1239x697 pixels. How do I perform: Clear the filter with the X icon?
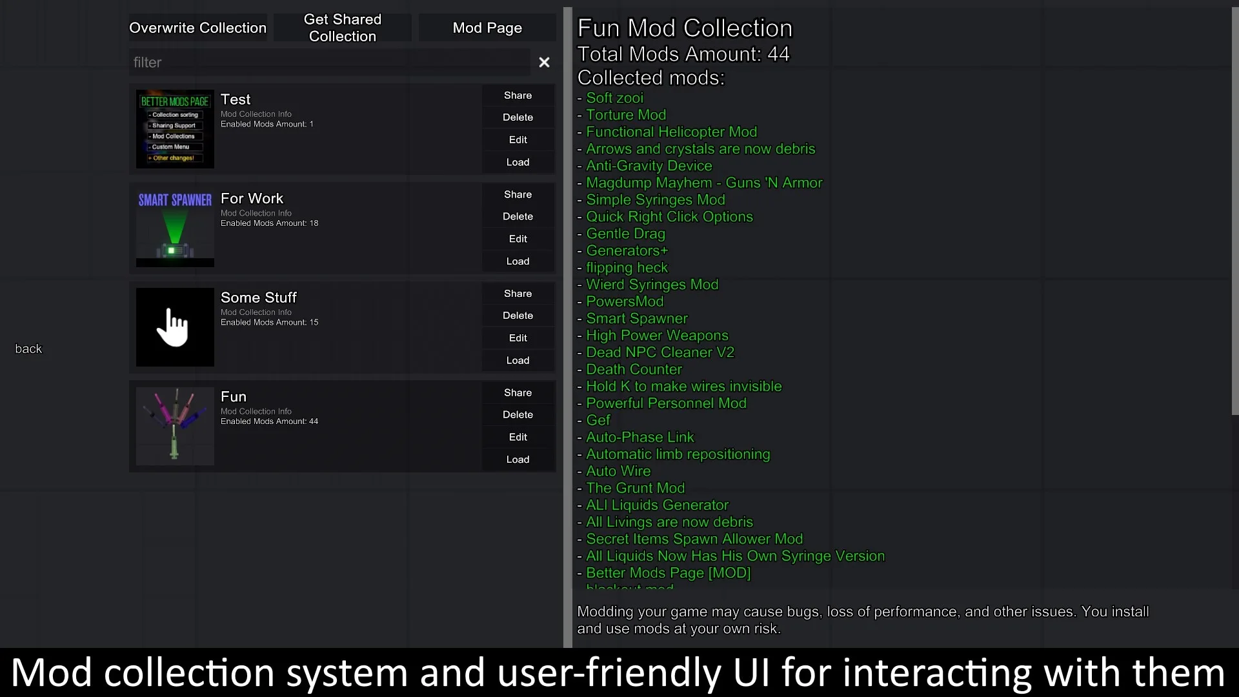coord(544,62)
